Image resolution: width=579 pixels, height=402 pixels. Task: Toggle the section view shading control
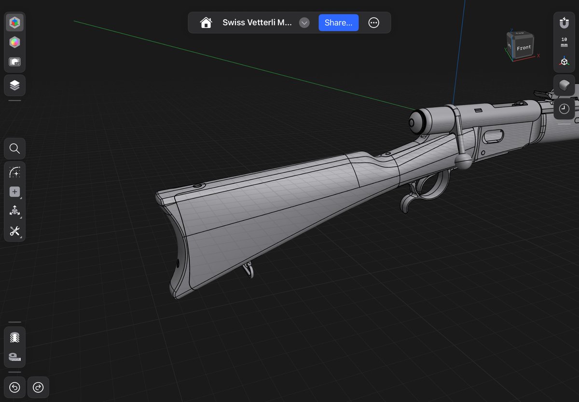564,85
